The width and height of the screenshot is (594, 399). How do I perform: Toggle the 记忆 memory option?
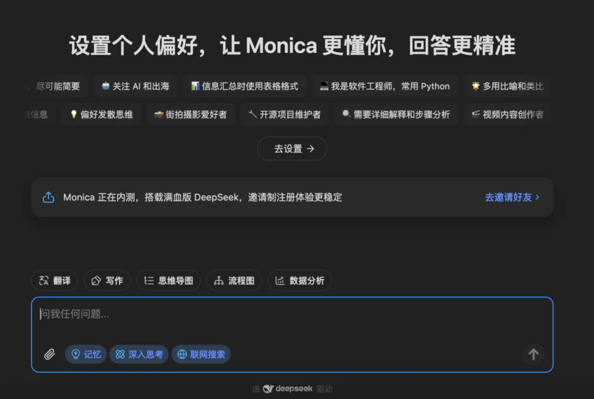point(86,354)
